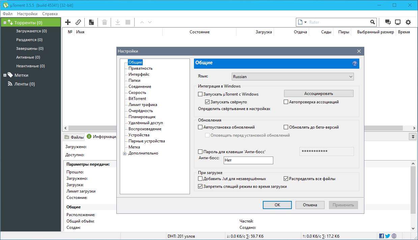Open Preferences via the toolbar gear icon

(x=408, y=22)
